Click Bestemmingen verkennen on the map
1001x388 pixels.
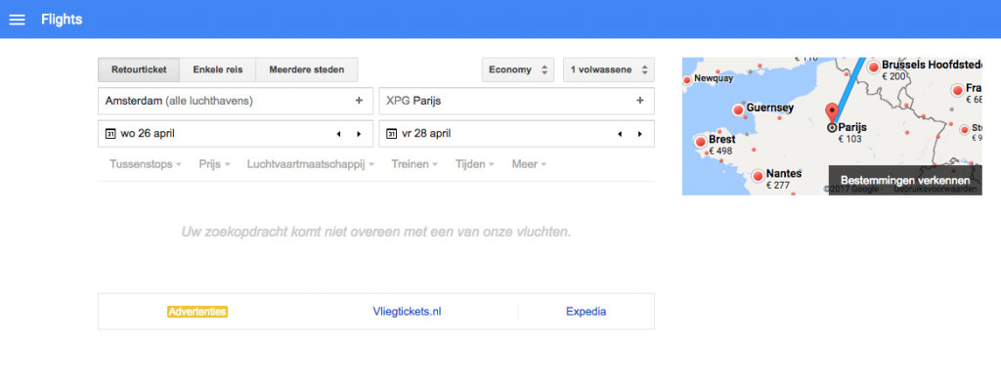click(x=905, y=181)
